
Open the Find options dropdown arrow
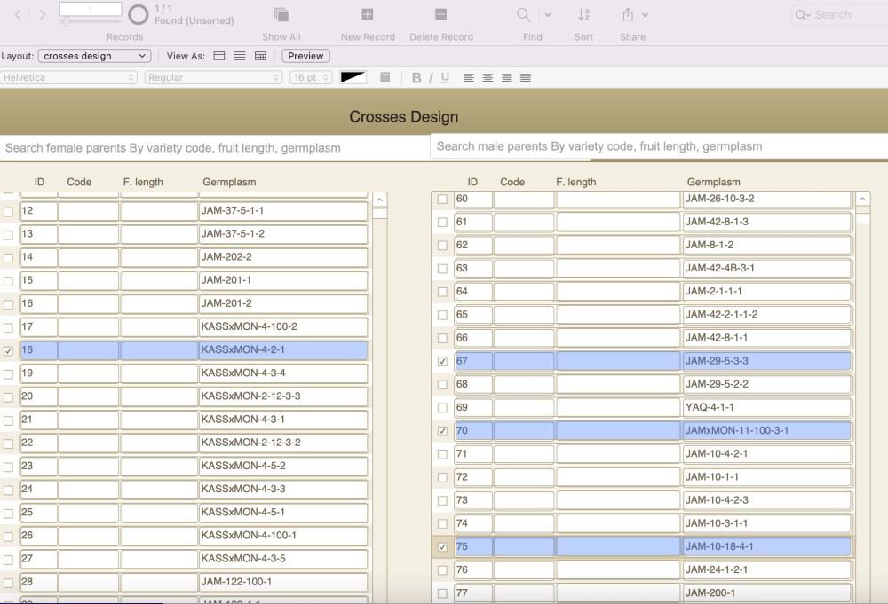548,15
